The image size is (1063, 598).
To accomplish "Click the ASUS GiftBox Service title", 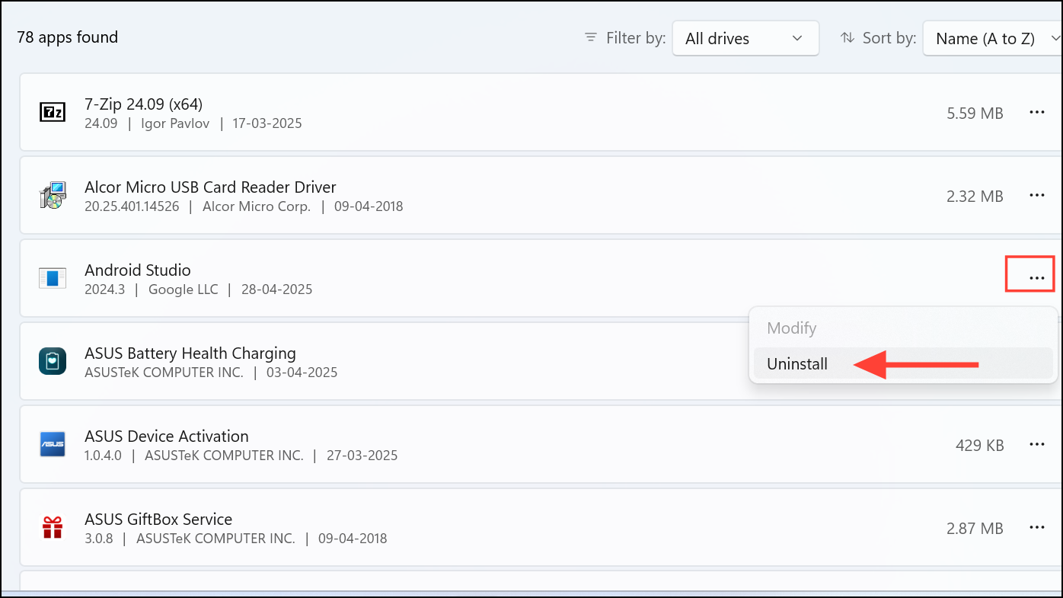I will pos(158,520).
